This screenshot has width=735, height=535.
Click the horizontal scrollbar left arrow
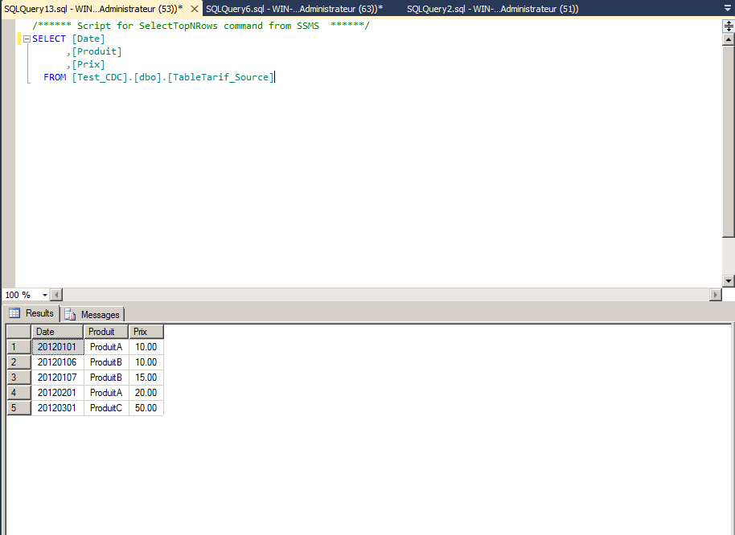point(57,295)
